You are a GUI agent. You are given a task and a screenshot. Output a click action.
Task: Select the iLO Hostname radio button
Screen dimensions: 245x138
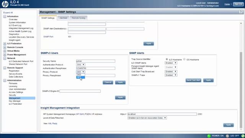tap(167, 59)
